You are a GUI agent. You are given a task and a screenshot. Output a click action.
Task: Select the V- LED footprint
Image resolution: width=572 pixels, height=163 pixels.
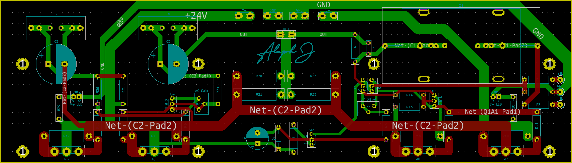point(496,97)
